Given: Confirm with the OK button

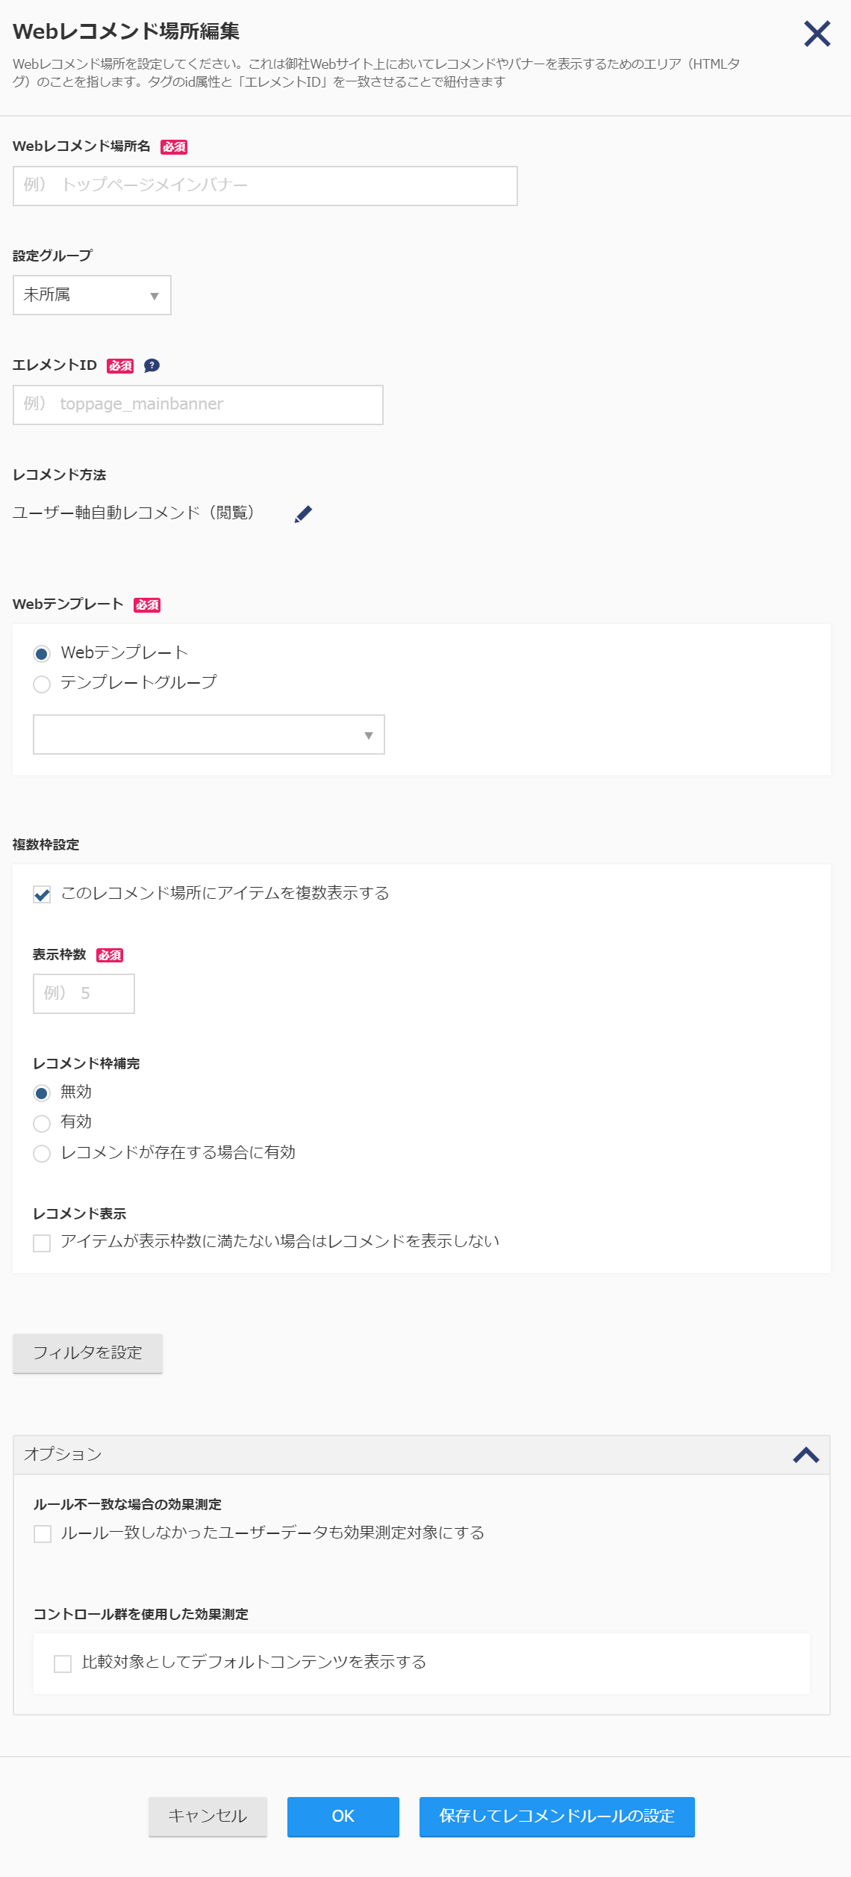Looking at the screenshot, I should tap(343, 1816).
